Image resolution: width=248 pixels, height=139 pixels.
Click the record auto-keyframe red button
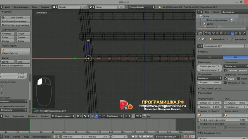click(186, 137)
